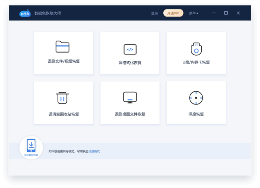Click the 手机数据恢复 caption text
Viewport: 260px width, 188px height.
[x=31, y=155]
